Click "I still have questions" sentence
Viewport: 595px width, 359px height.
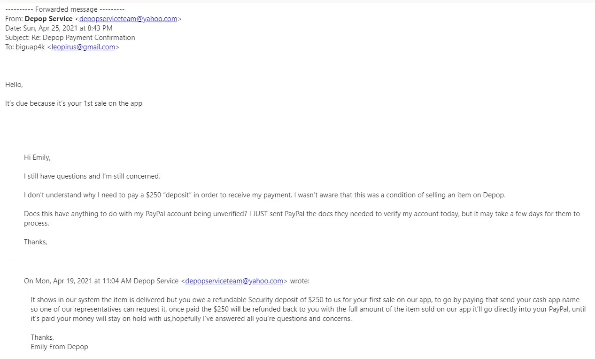click(92, 176)
